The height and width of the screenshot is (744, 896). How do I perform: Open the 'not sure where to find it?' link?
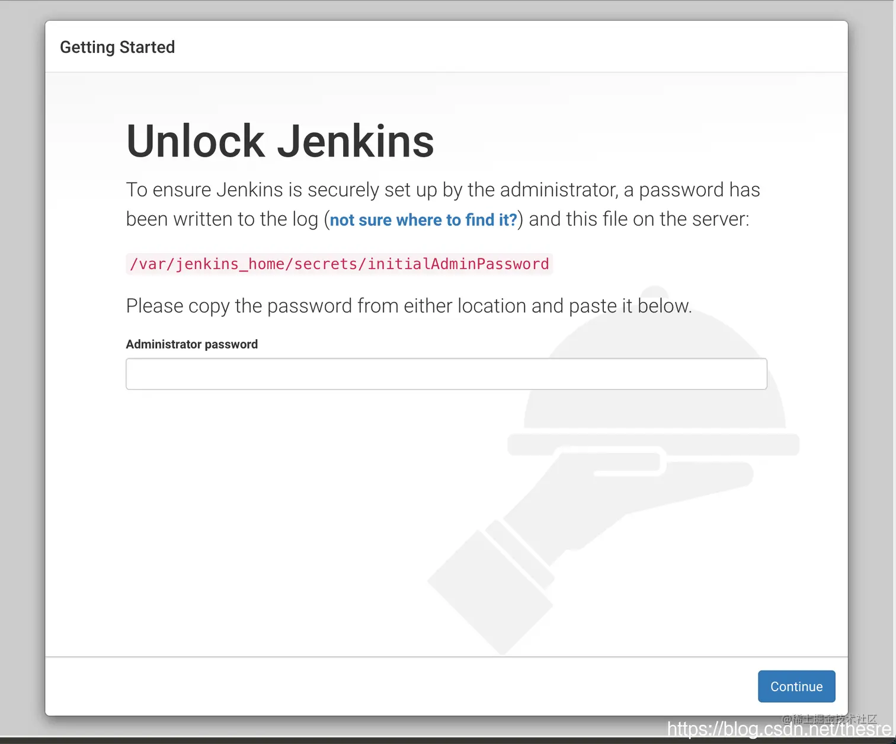coord(424,220)
